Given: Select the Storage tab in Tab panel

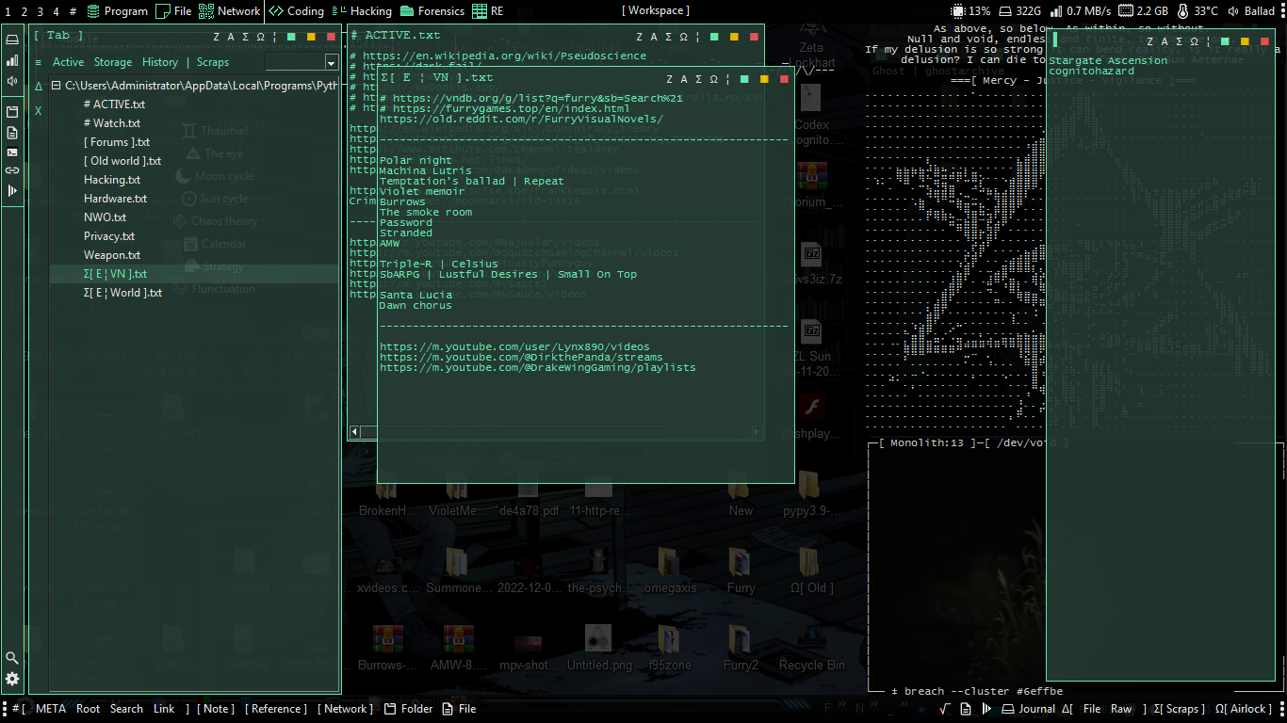Looking at the screenshot, I should click(113, 62).
